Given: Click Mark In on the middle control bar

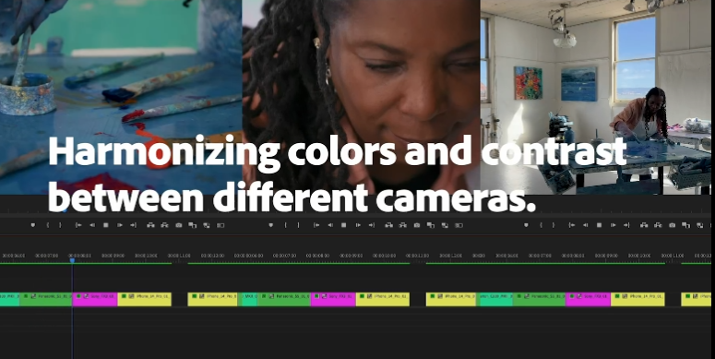Looking at the screenshot, I should click(x=286, y=225).
